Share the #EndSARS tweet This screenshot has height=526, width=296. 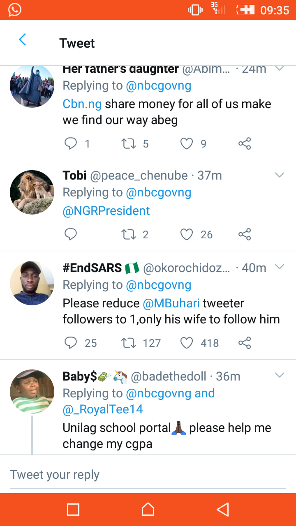pyautogui.click(x=245, y=343)
